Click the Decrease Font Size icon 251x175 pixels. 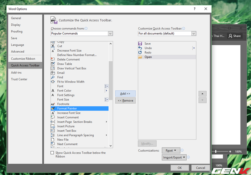tap(53, 50)
